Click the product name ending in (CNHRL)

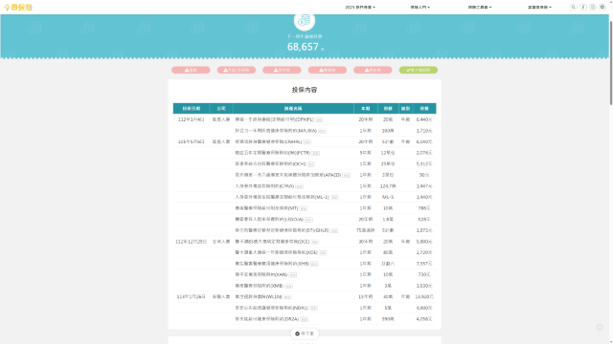(268, 141)
